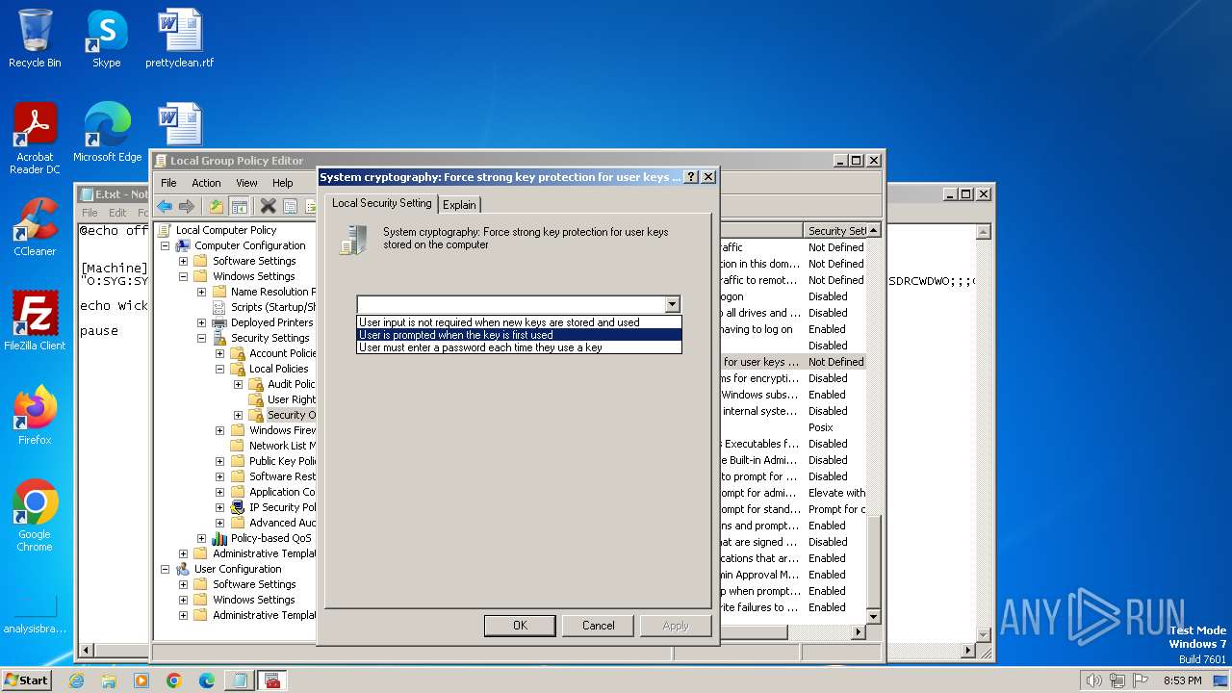Select User Configuration tree node
This screenshot has width=1232, height=693.
tap(237, 569)
